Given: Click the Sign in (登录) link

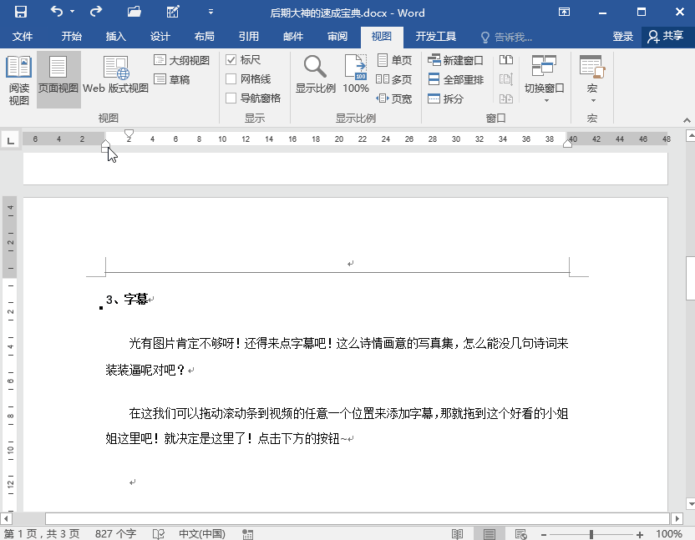Looking at the screenshot, I should click(x=622, y=37).
